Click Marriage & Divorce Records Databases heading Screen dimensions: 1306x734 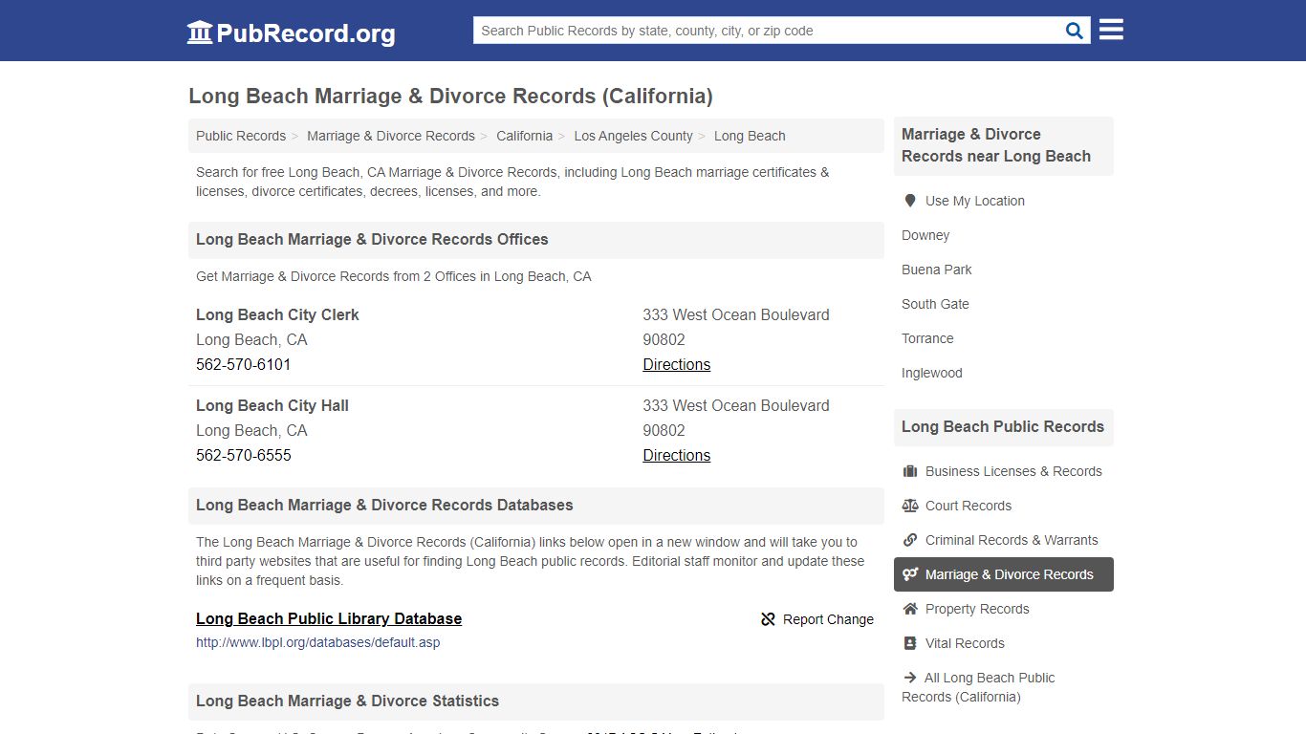tap(384, 505)
